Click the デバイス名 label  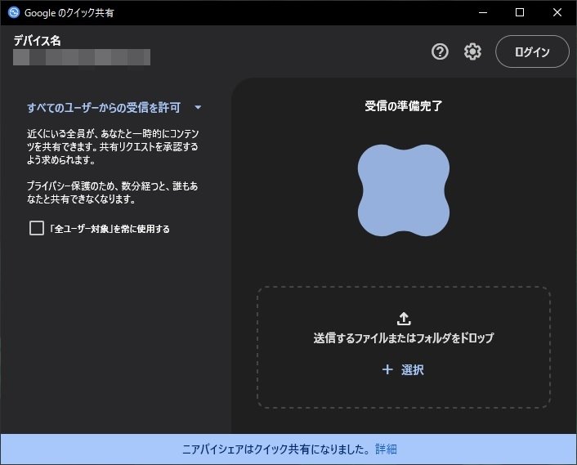tap(37, 41)
